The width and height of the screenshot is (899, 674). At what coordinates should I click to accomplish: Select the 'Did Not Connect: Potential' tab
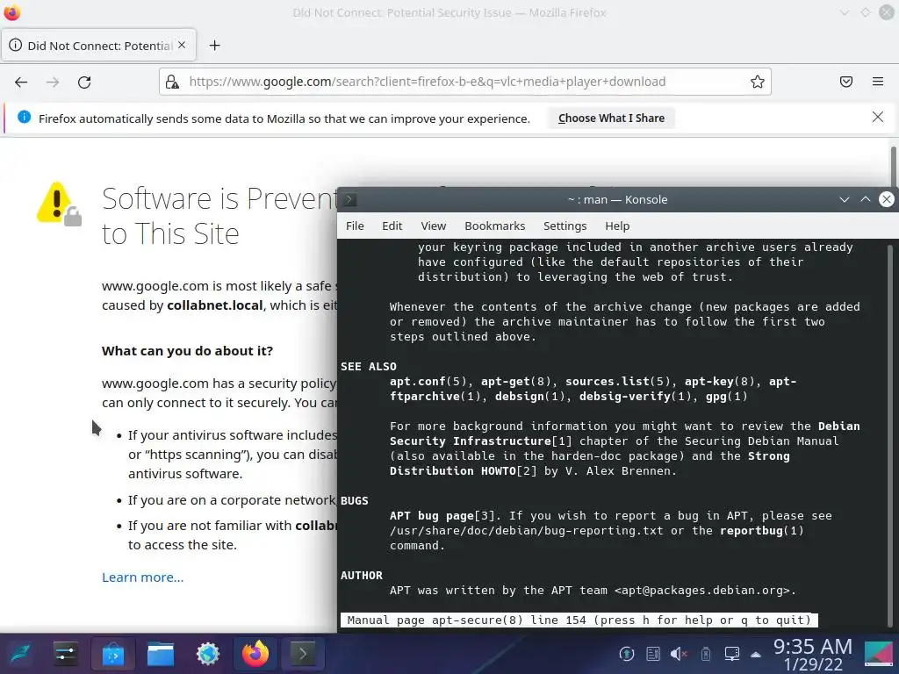pos(98,46)
